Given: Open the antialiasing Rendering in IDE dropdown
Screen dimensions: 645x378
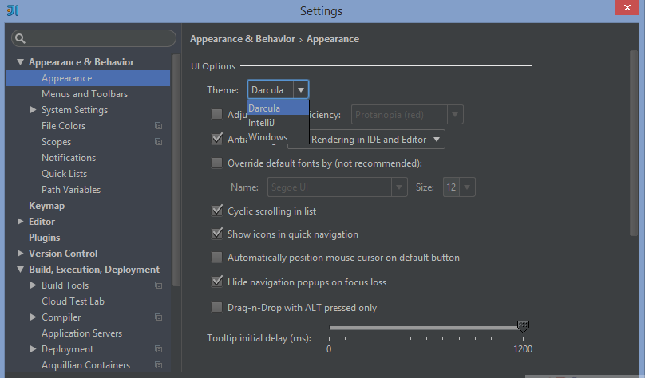Looking at the screenshot, I should tap(437, 140).
